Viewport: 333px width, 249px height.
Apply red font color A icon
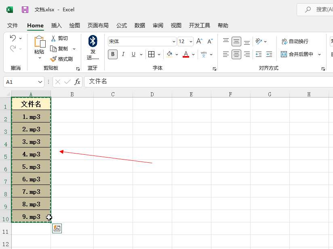coord(186,54)
